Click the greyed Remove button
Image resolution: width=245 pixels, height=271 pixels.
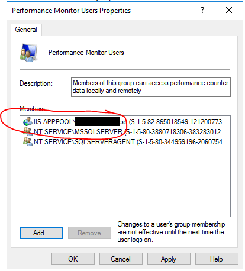[89, 233]
